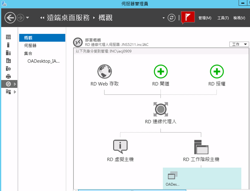Refresh the Server Manager view
The image size is (250, 191).
pyautogui.click(x=171, y=18)
